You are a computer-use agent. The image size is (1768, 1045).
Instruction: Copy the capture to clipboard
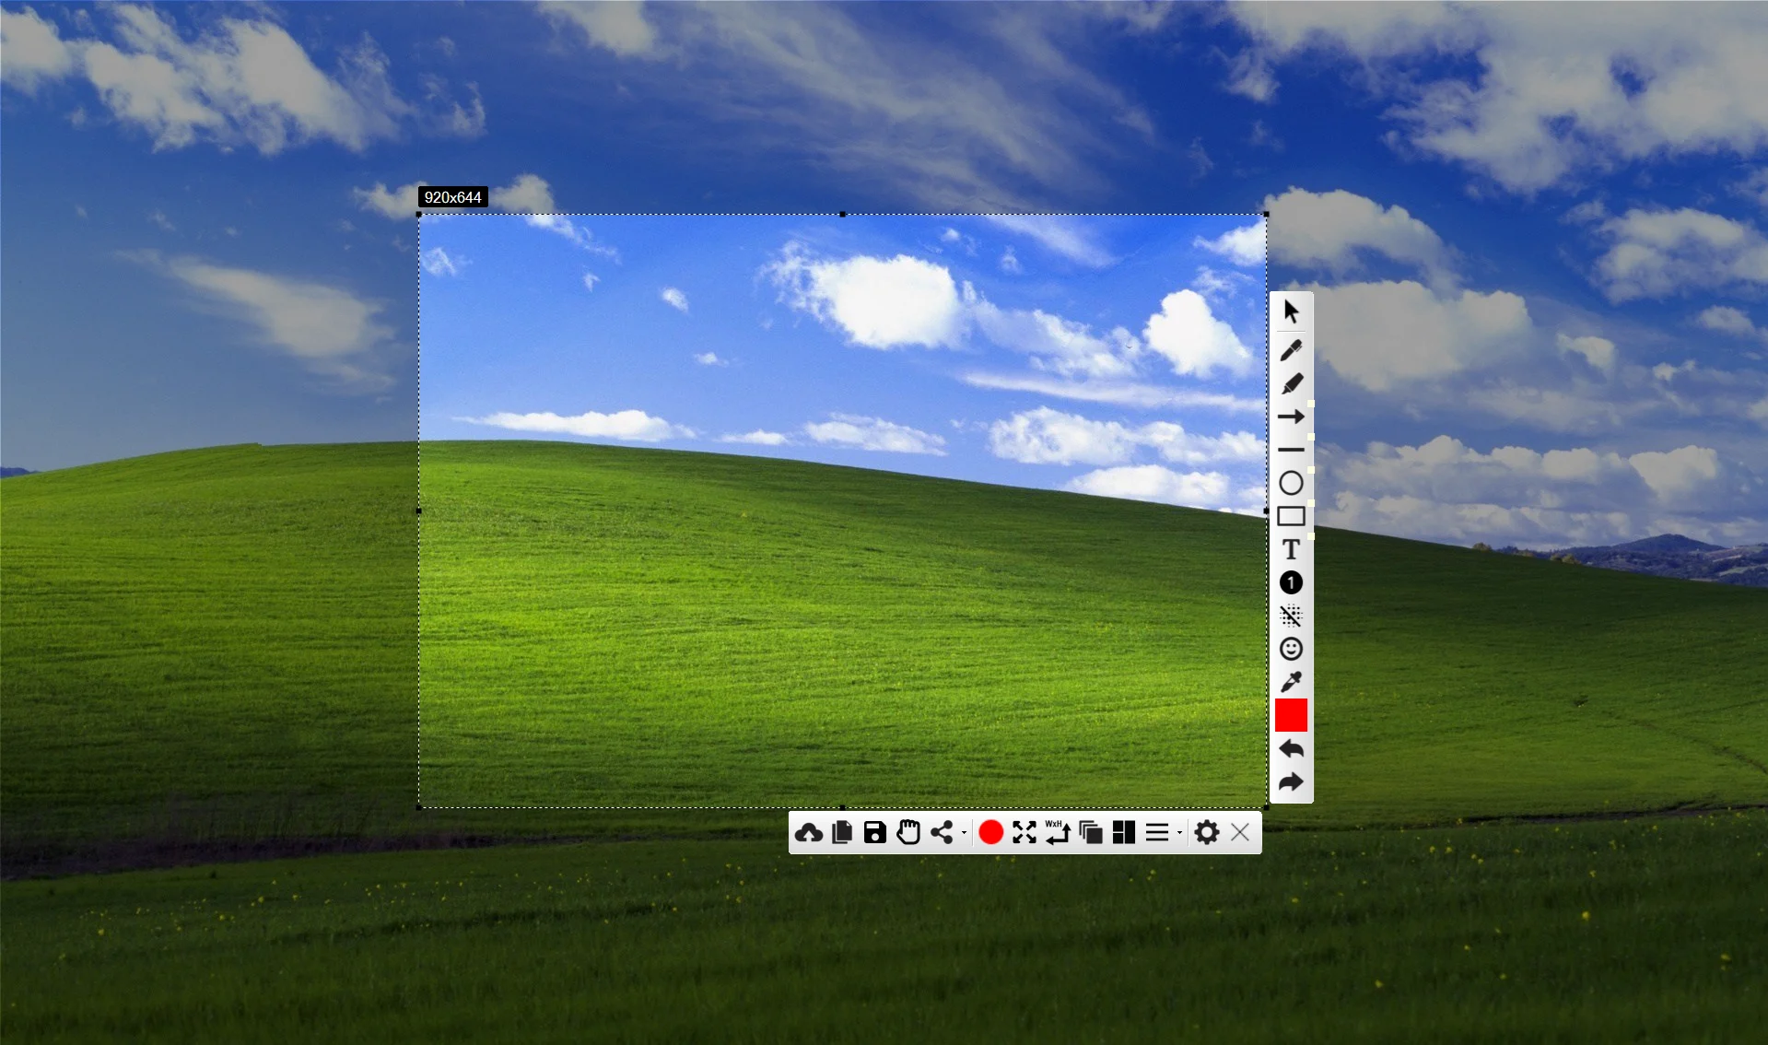(x=842, y=833)
